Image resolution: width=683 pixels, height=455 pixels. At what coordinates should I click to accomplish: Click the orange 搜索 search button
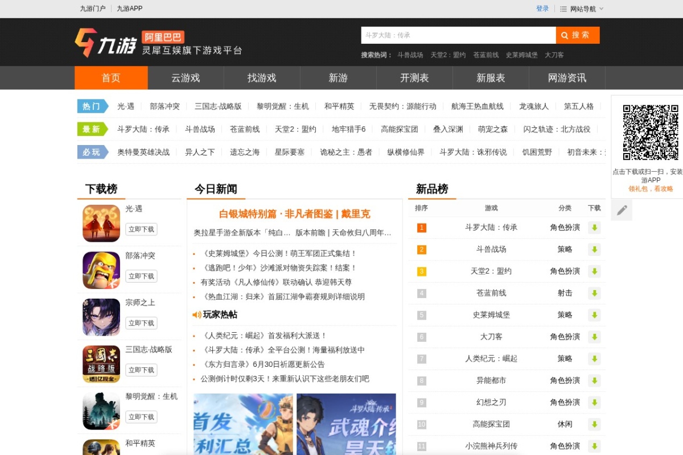(578, 35)
